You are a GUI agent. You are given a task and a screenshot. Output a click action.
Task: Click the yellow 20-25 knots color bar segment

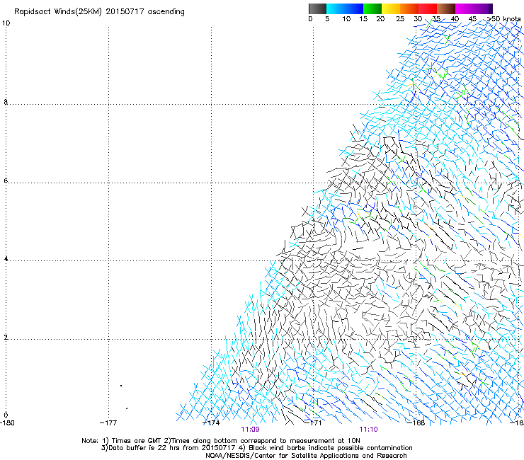click(x=391, y=8)
